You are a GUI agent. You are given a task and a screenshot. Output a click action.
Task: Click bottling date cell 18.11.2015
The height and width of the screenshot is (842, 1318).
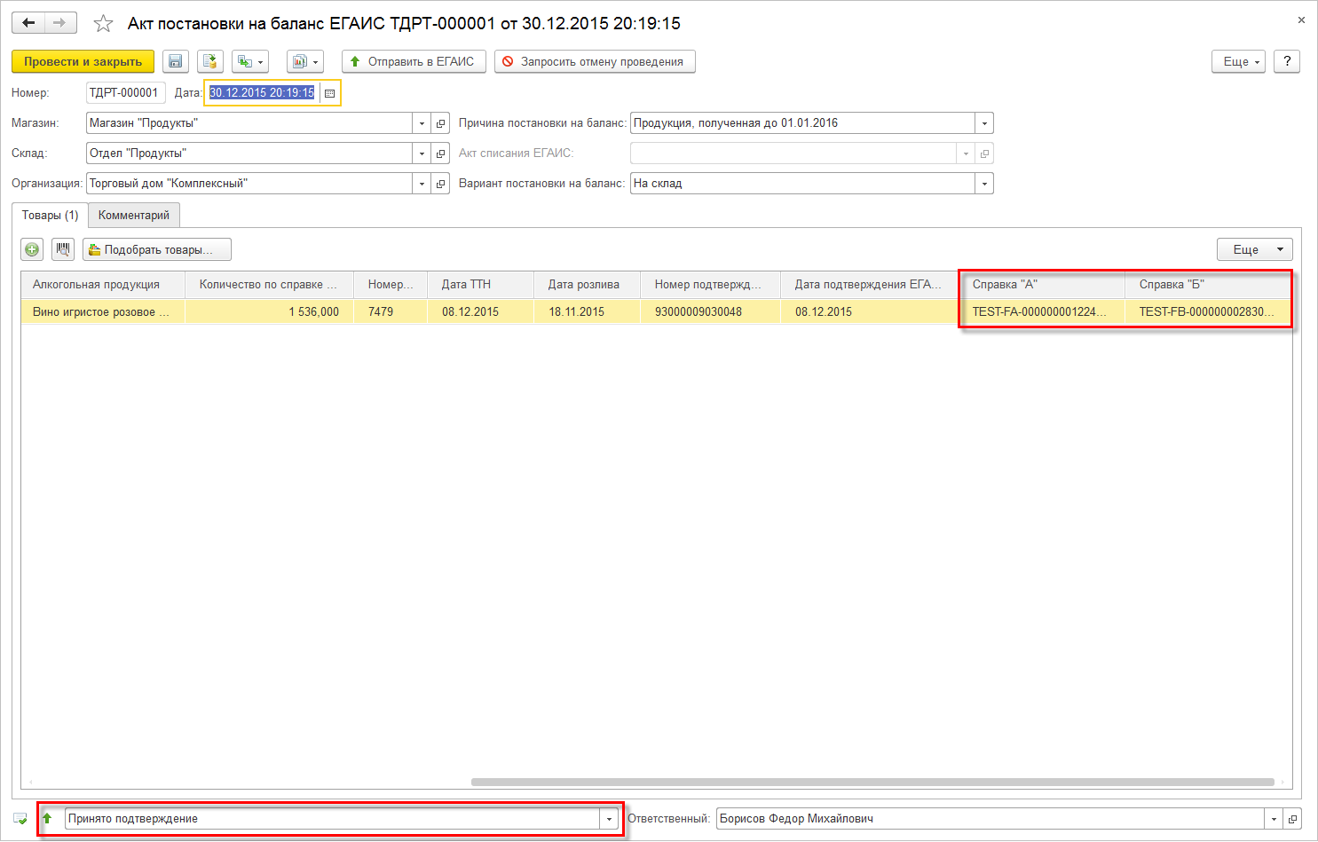click(x=587, y=311)
